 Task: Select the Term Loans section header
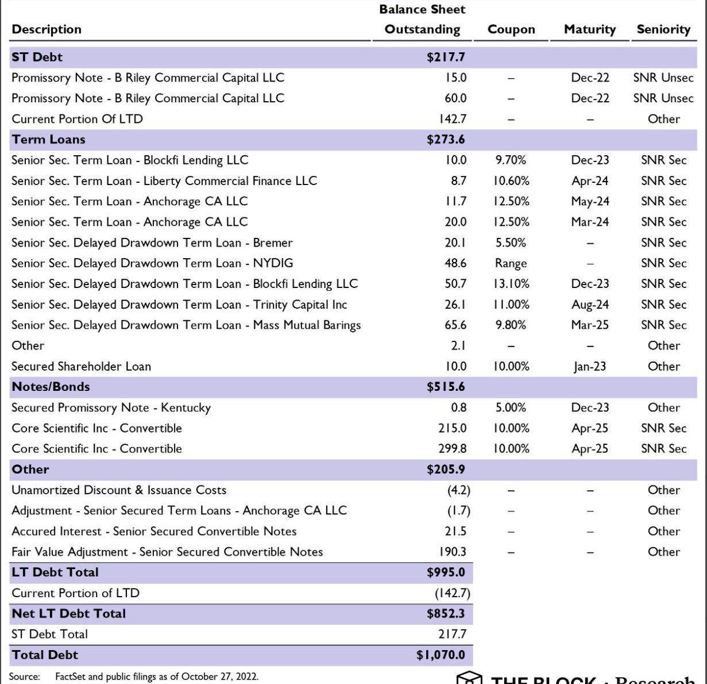point(48,140)
